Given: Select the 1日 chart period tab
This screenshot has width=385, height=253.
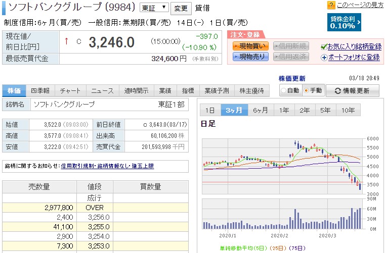Looking at the screenshot, I should [x=210, y=110].
